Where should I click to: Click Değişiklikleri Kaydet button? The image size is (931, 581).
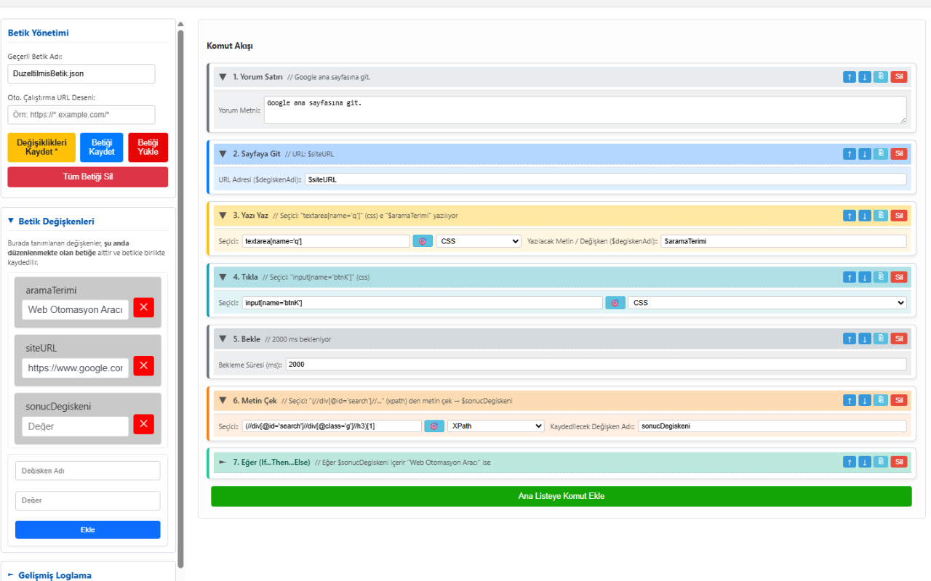[x=41, y=147]
